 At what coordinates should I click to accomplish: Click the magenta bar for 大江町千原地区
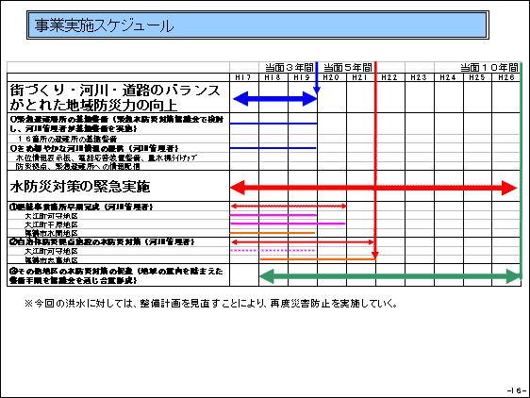coord(288,224)
